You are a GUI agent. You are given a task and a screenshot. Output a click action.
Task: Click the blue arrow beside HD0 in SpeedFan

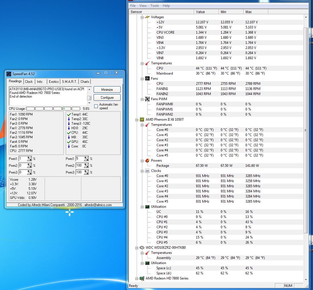69,128
